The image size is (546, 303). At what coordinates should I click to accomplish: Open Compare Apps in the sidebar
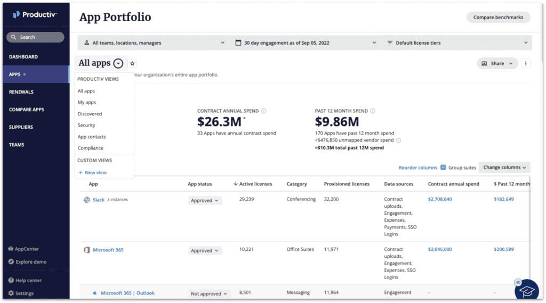coord(27,110)
